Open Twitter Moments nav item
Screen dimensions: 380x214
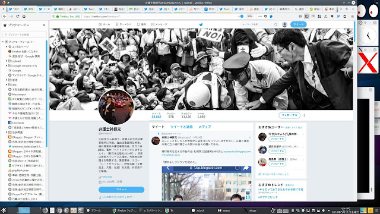coord(123,24)
